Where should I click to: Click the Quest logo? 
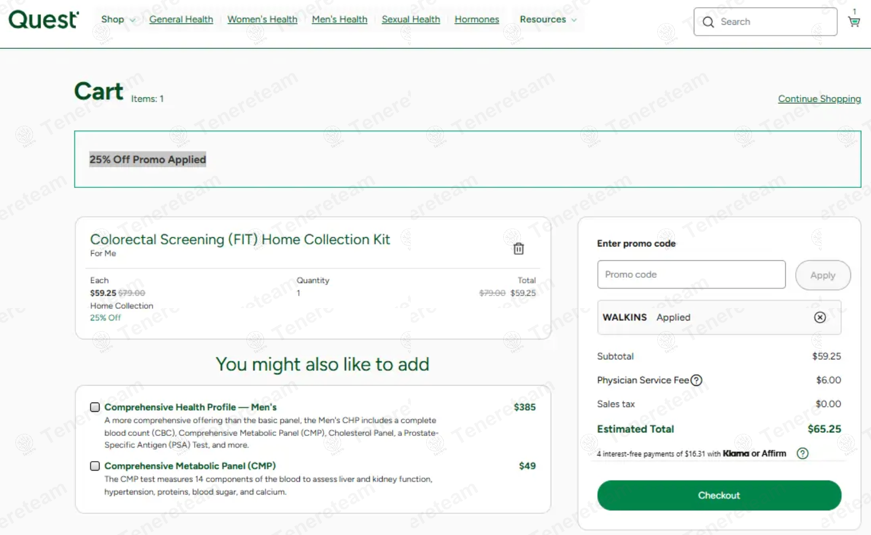point(44,20)
